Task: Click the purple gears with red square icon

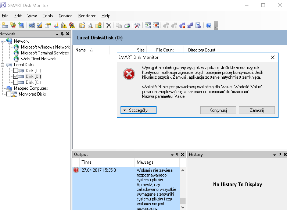Action: [182, 25]
